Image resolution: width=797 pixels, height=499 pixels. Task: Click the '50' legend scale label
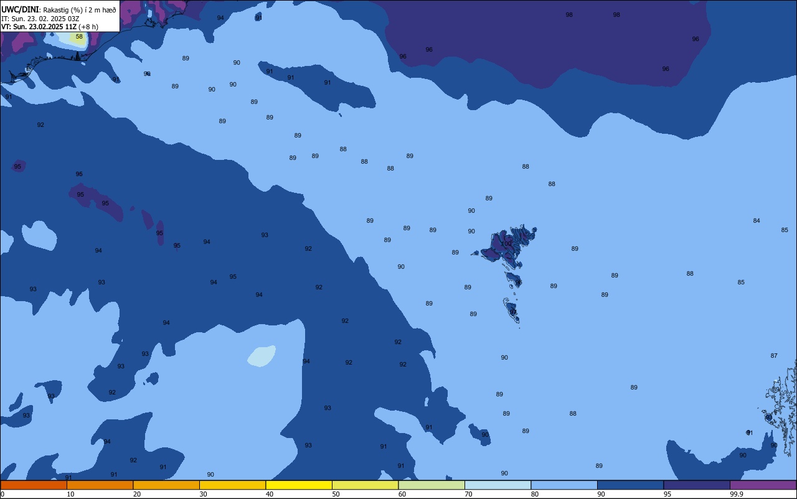(336, 494)
